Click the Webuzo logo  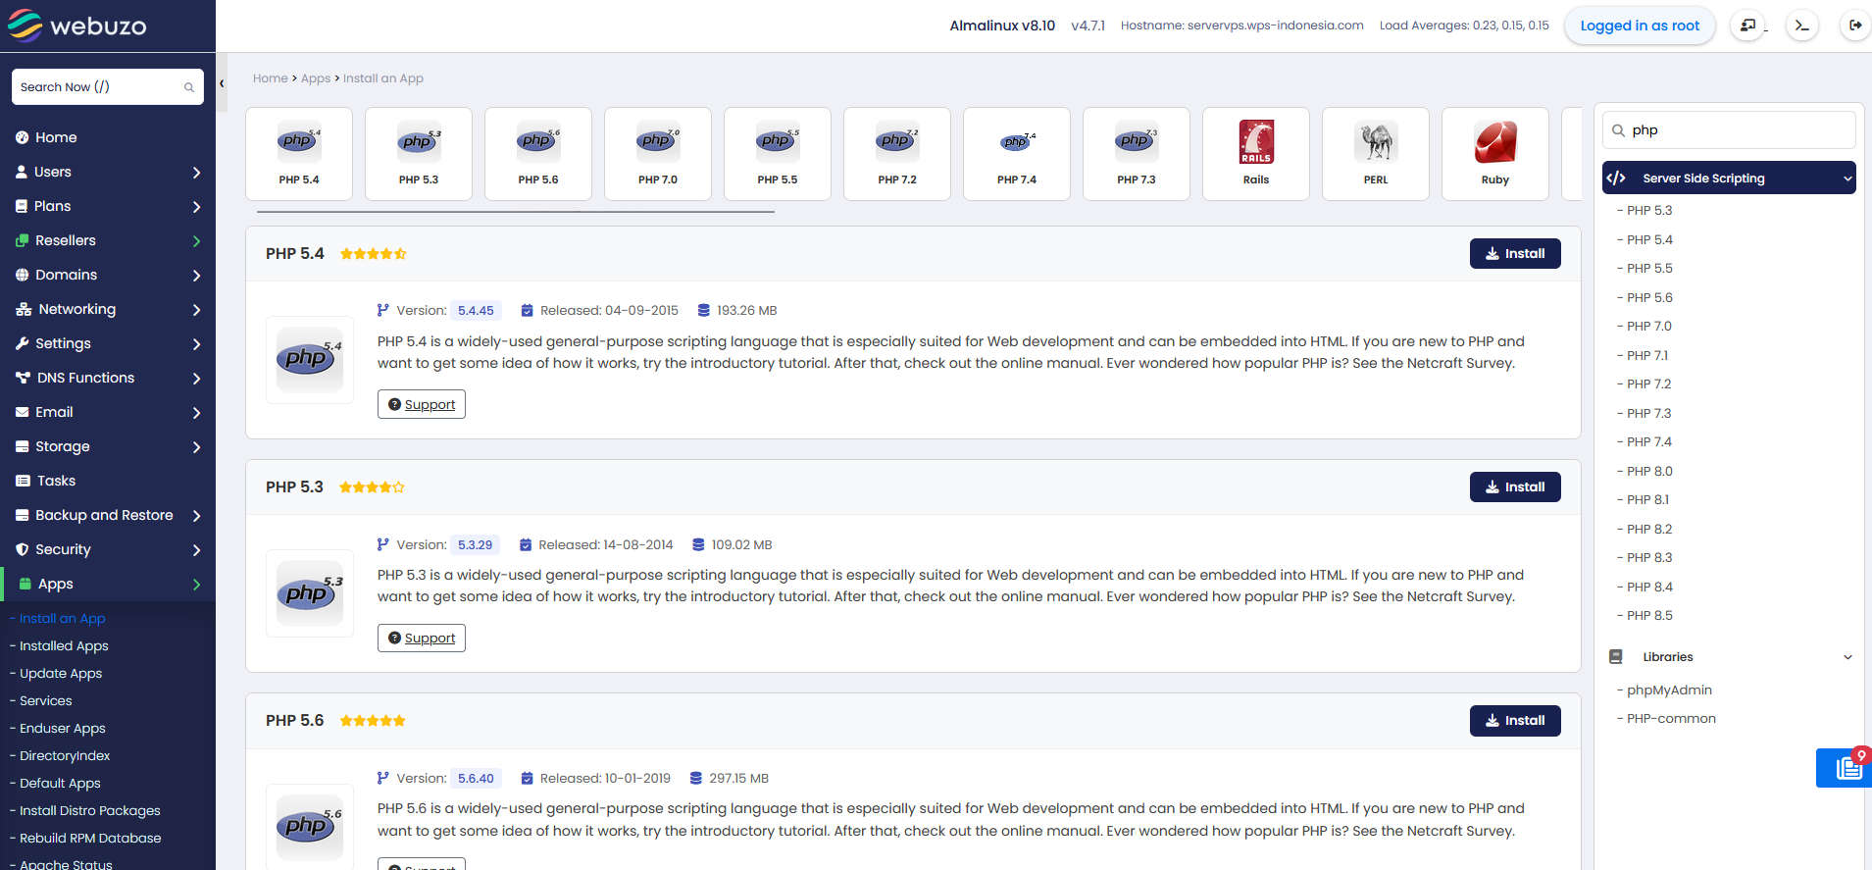pyautogui.click(x=76, y=26)
